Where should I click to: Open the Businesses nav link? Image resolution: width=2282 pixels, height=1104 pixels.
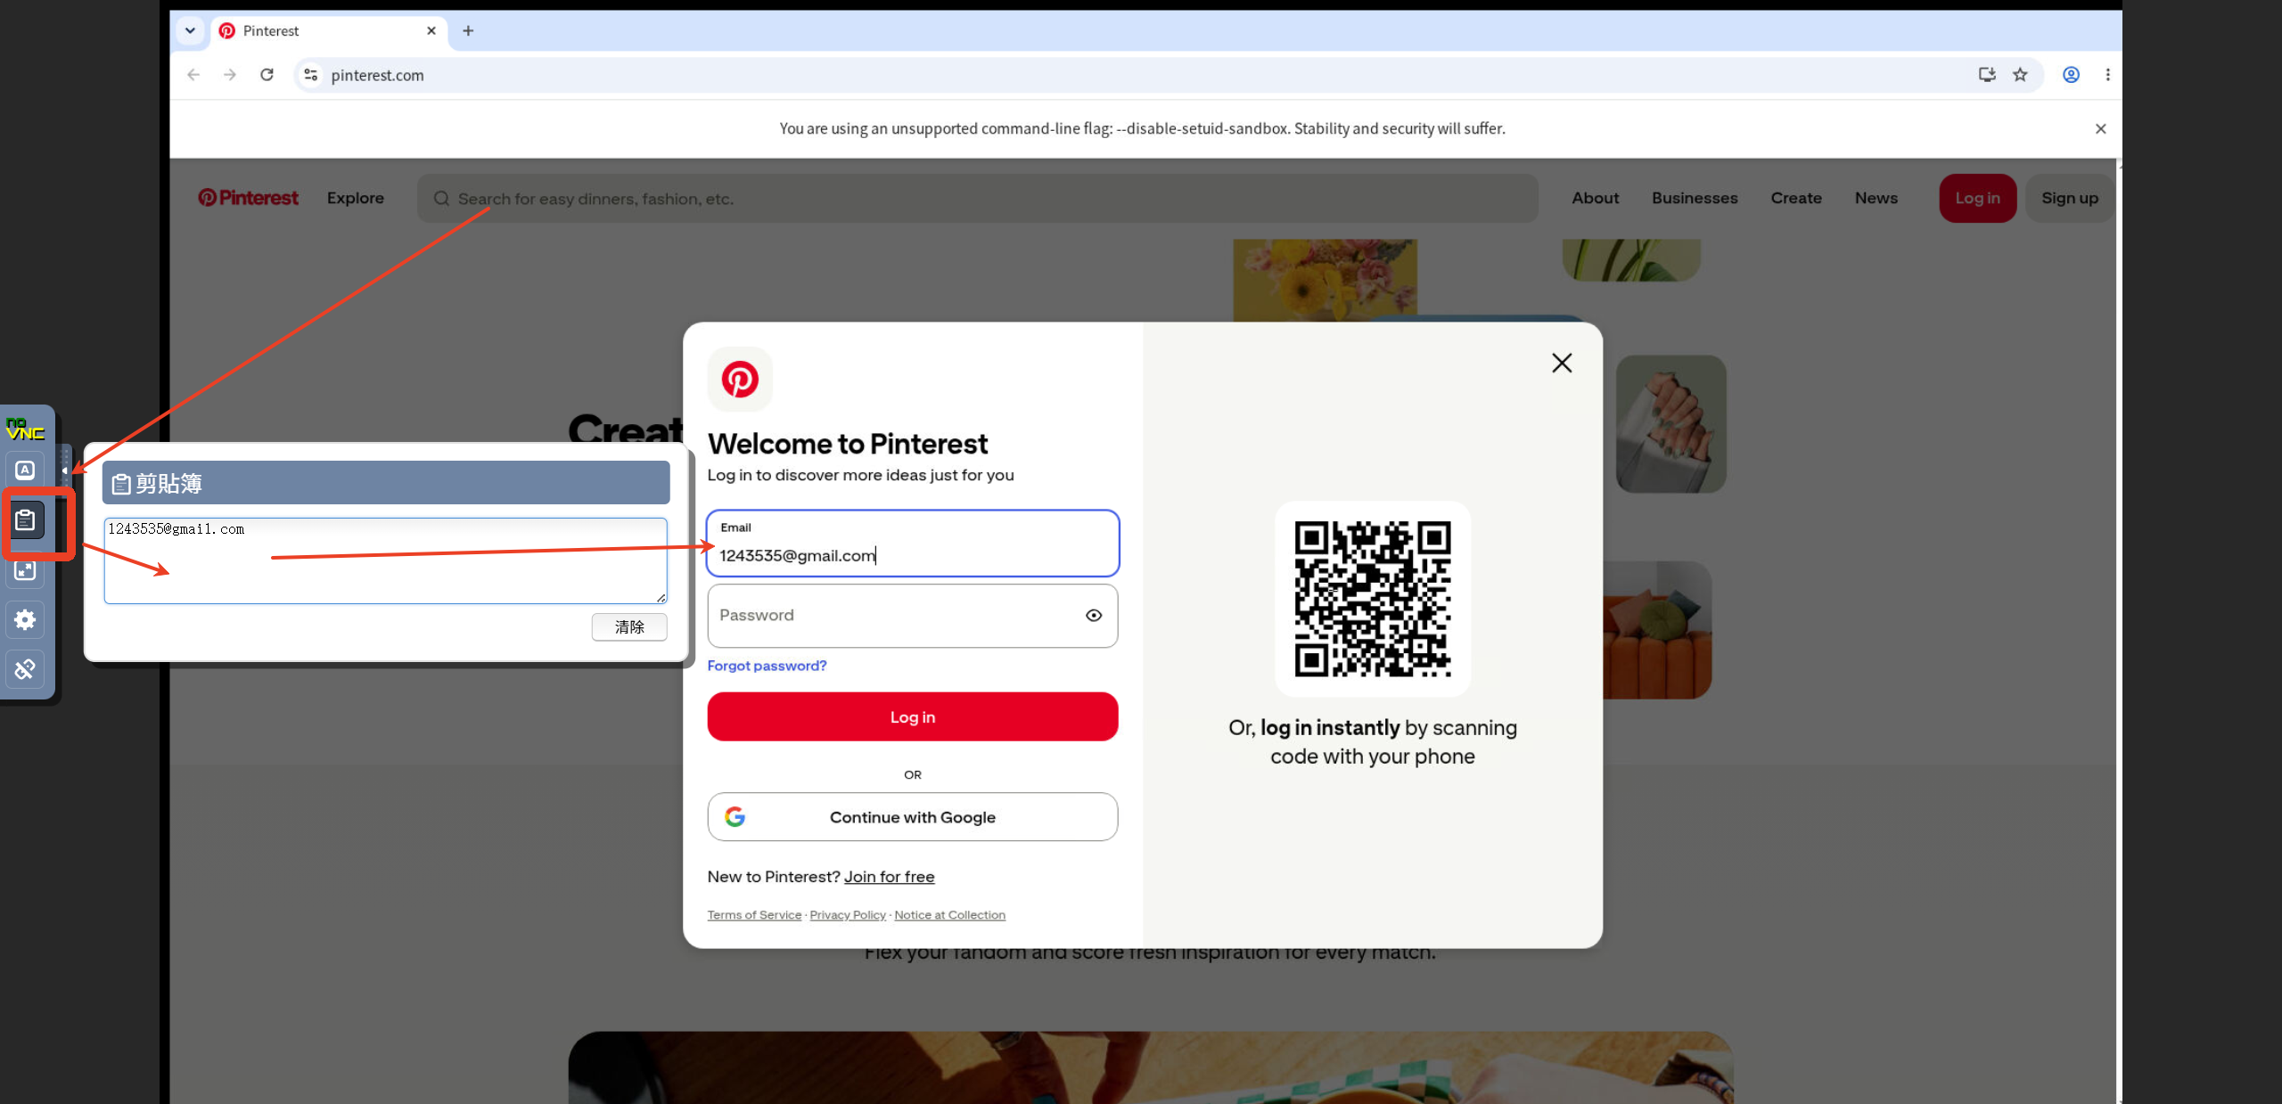pos(1695,198)
